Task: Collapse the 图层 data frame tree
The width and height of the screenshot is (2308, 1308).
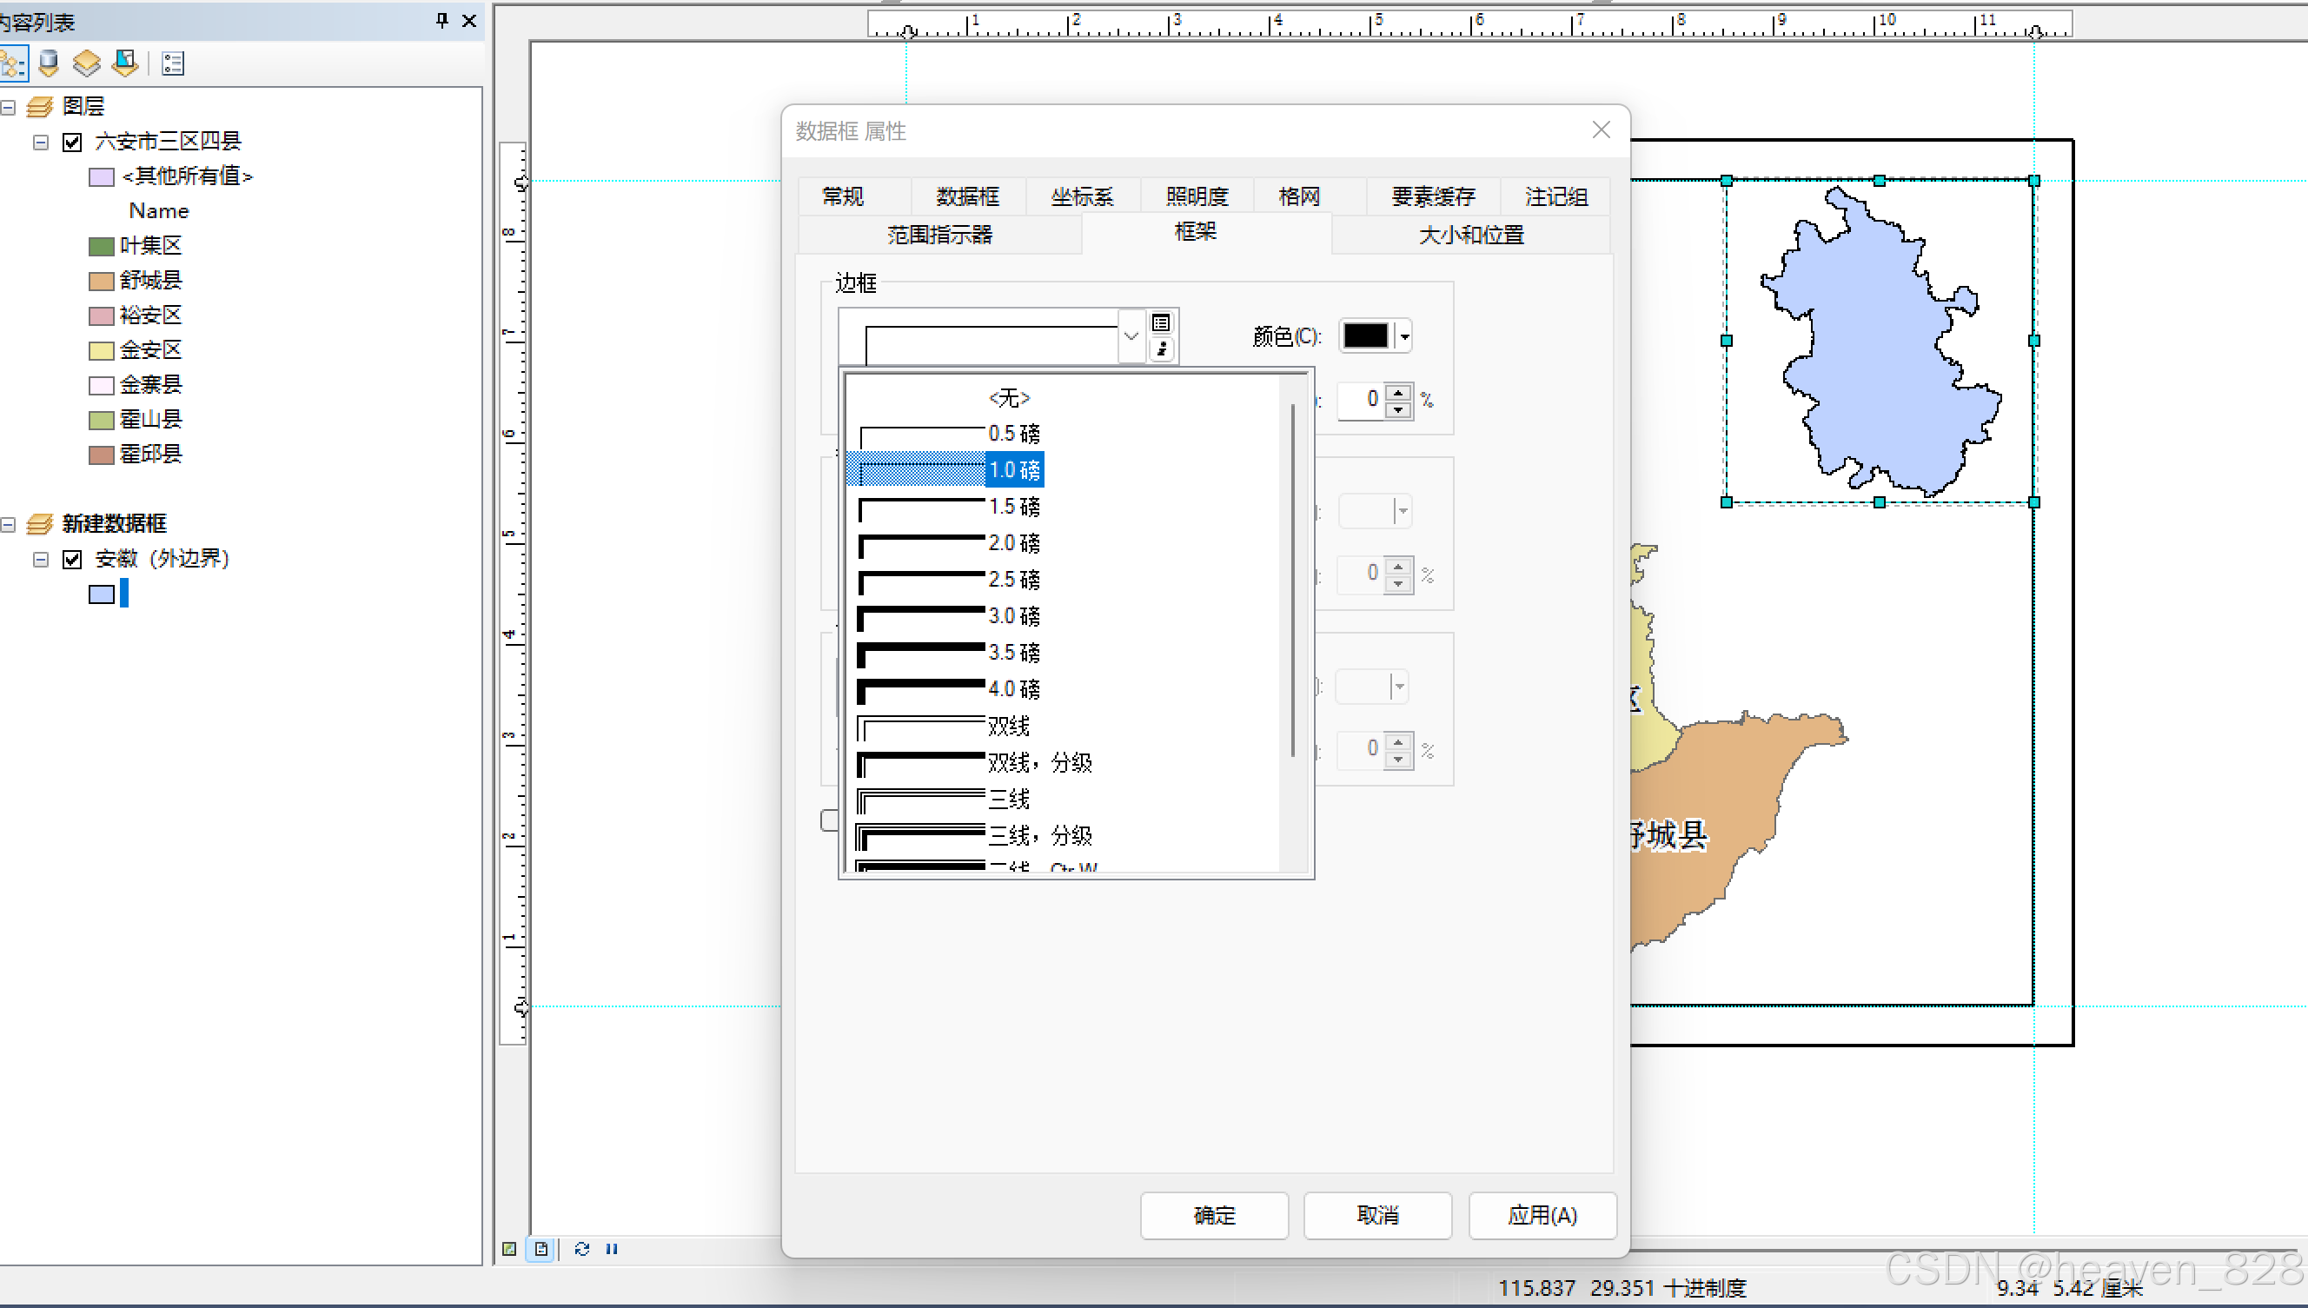Action: (x=8, y=107)
